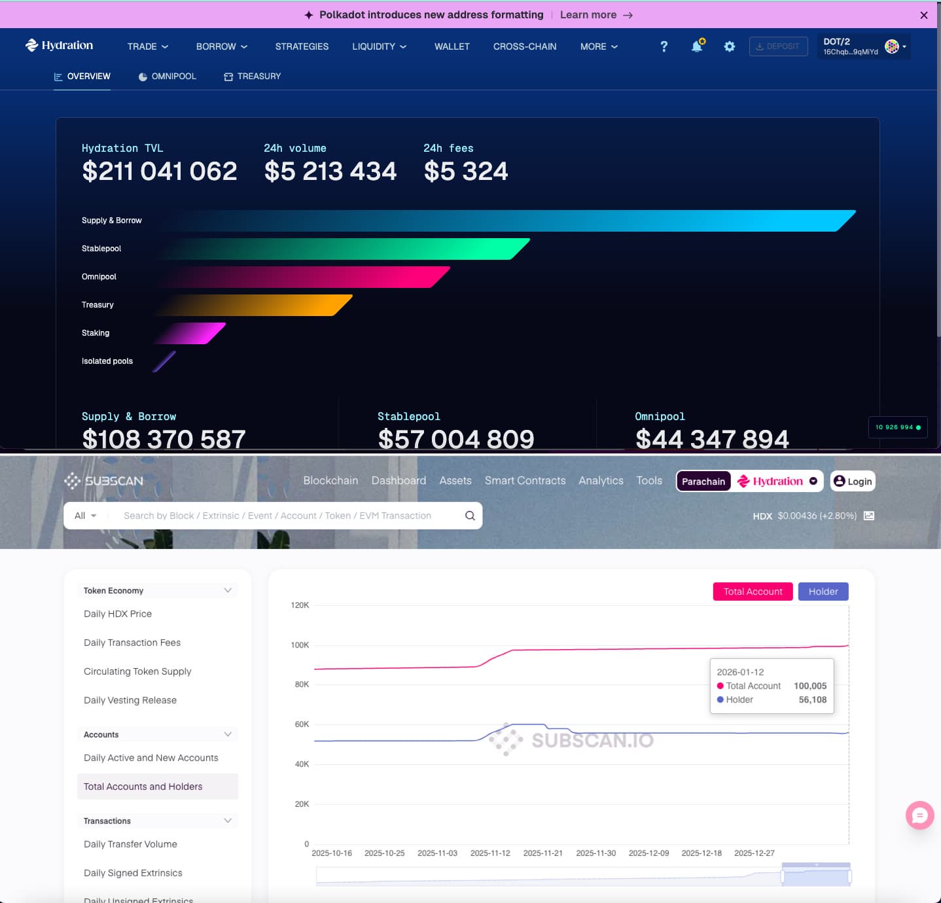Click the help question mark icon
941x903 pixels.
[x=664, y=46]
